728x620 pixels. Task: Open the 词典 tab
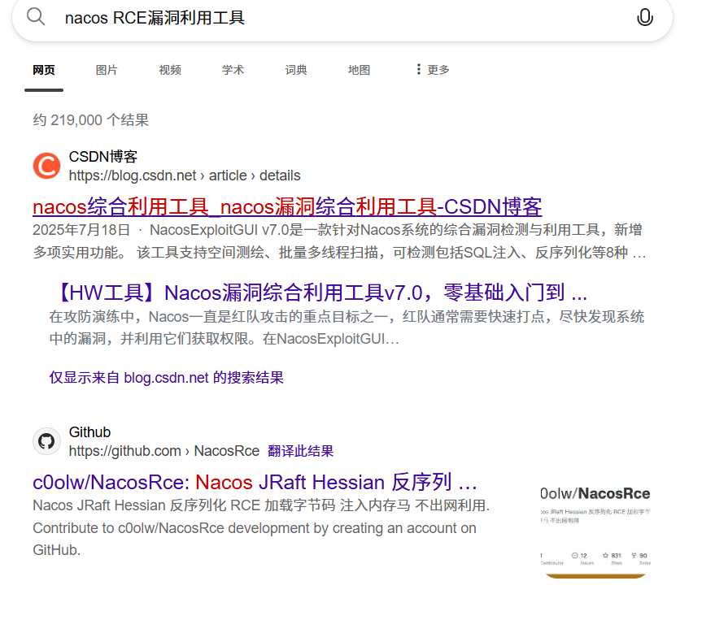click(296, 70)
